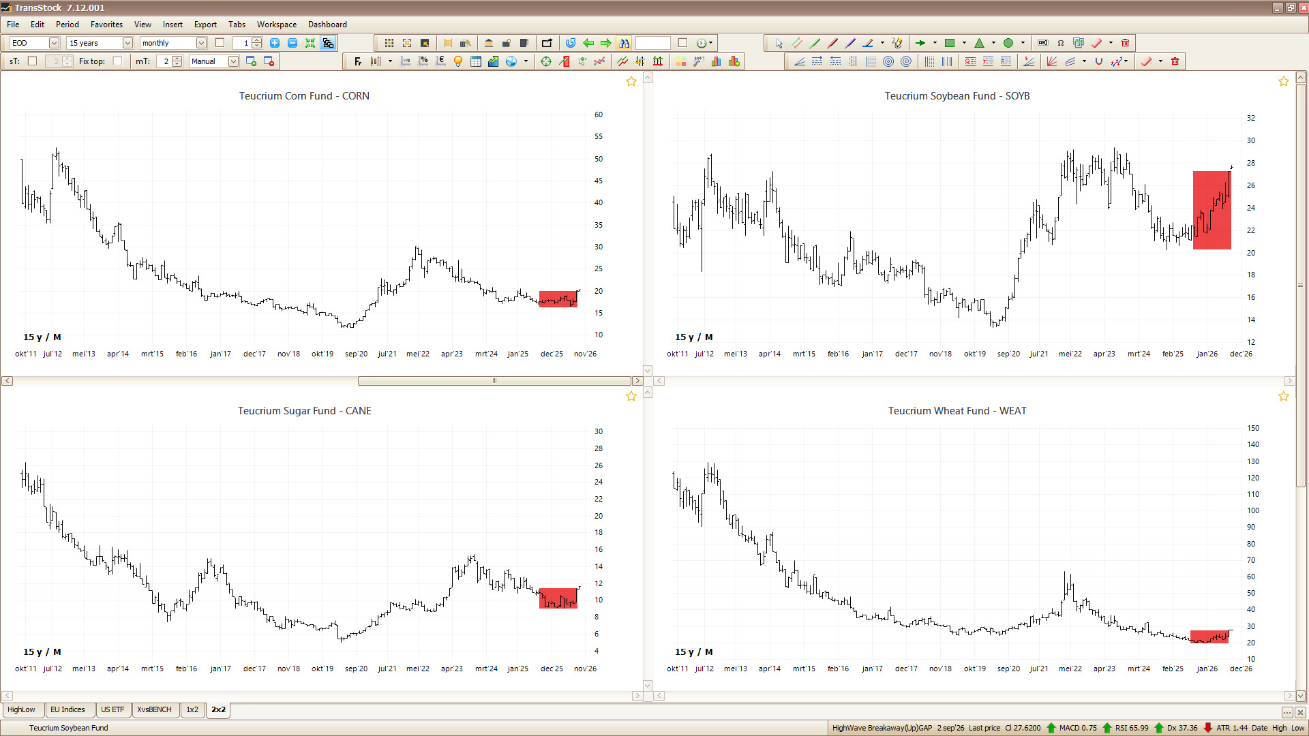Click the euro scale icon
The image size is (1309, 736).
pyautogui.click(x=440, y=61)
